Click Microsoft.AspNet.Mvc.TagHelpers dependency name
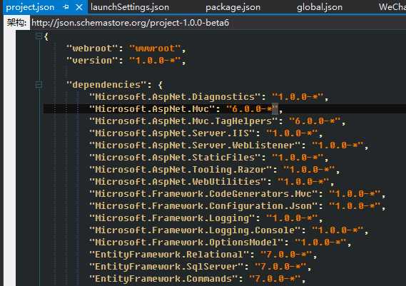 183,121
